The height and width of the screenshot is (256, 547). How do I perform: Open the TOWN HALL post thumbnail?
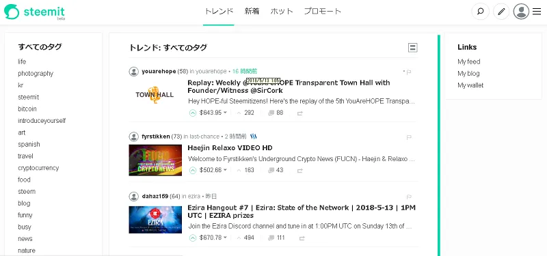pyautogui.click(x=155, y=95)
